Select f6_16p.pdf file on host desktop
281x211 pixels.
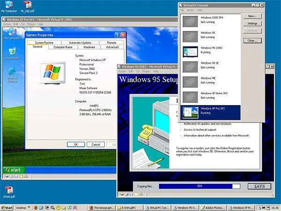tap(28, 7)
